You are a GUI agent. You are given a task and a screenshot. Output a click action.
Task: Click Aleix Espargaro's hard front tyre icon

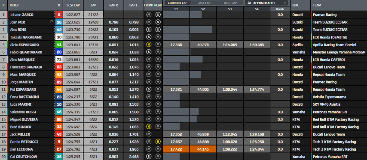click(148, 44)
